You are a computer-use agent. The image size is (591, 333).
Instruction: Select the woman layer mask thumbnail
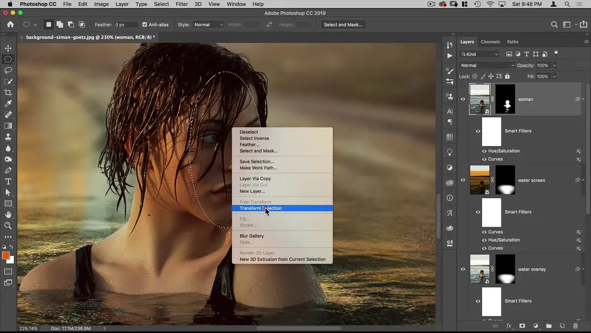tap(505, 99)
